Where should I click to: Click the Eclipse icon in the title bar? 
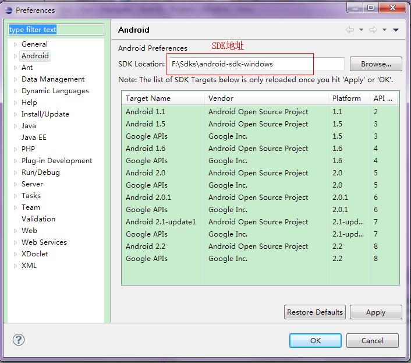pos(9,10)
